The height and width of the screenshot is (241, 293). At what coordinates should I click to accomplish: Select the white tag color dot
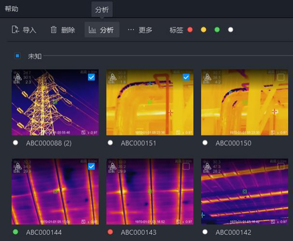(230, 30)
